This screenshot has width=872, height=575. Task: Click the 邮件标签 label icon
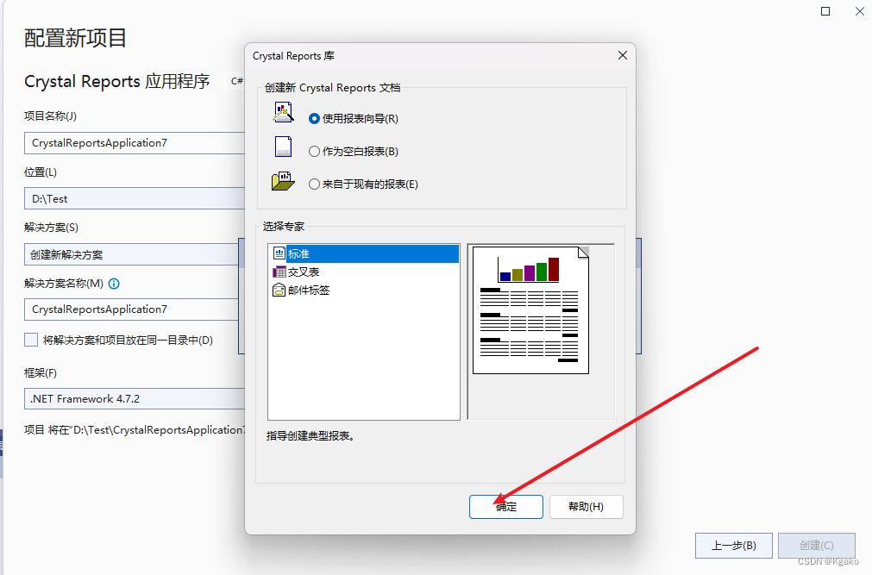279,291
